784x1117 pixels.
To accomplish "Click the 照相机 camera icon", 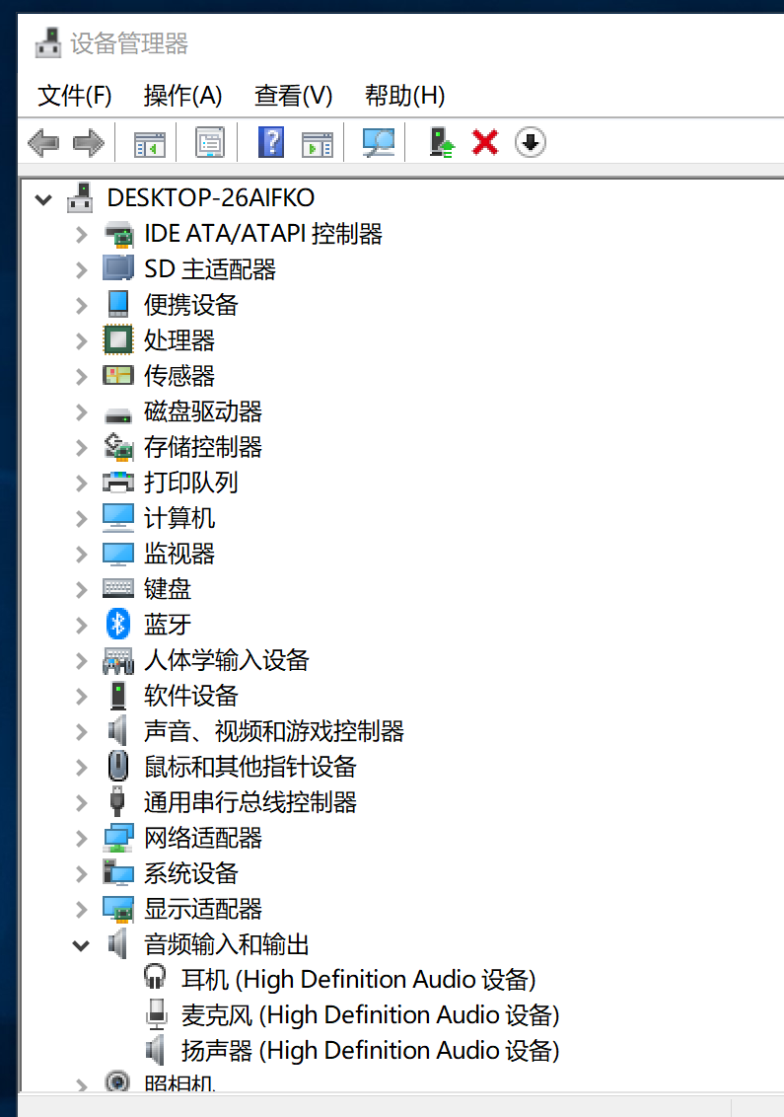I will tap(117, 1081).
